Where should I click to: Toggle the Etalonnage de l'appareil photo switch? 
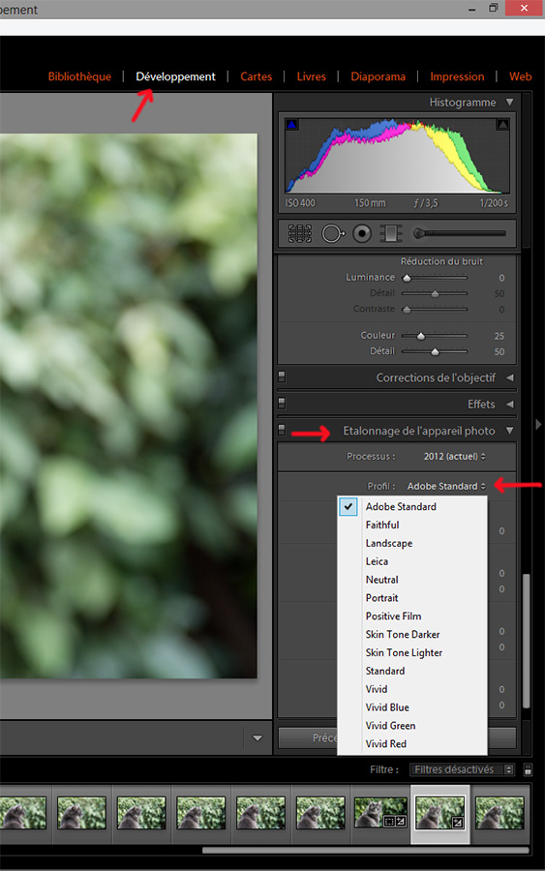pos(282,430)
